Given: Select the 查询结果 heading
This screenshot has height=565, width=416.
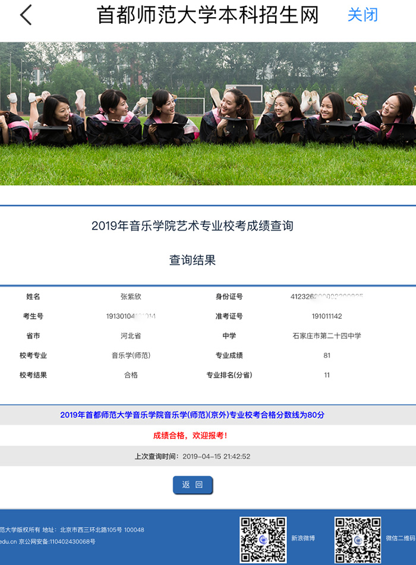Looking at the screenshot, I should point(193,260).
